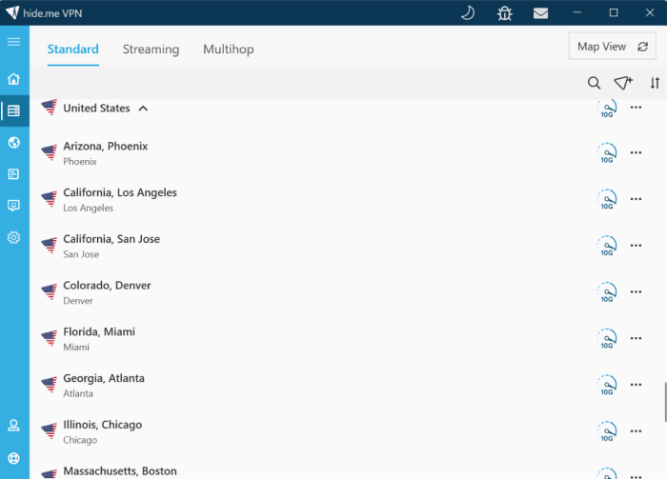Open more options for California, San Jose

coord(636,246)
